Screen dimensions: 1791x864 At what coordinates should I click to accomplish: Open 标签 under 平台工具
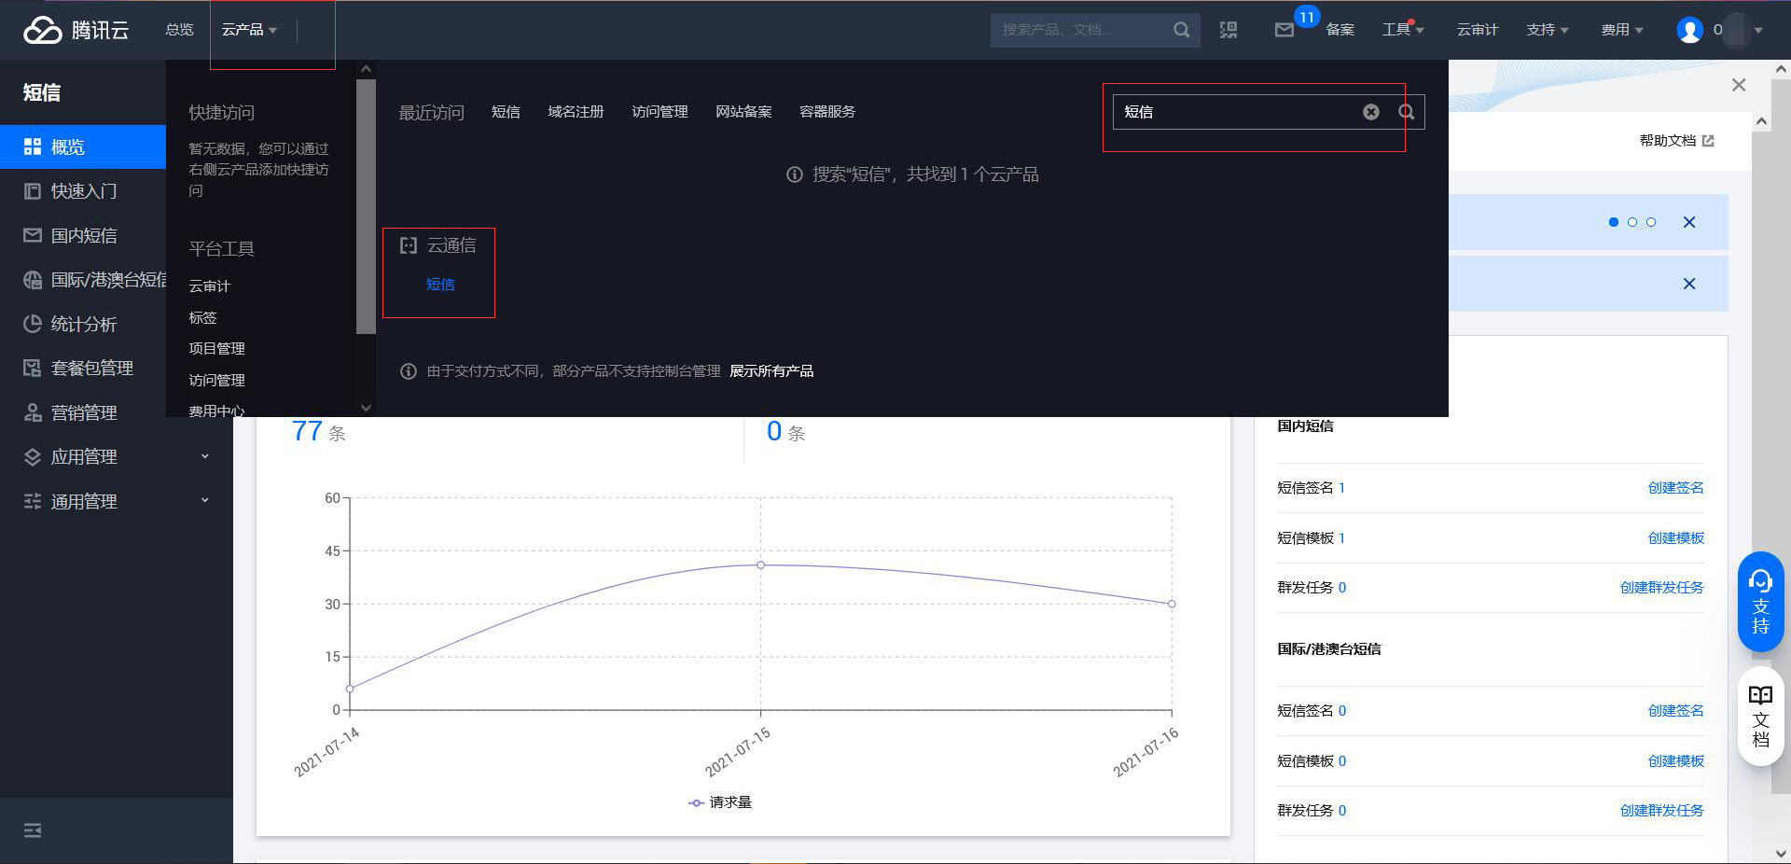[202, 318]
